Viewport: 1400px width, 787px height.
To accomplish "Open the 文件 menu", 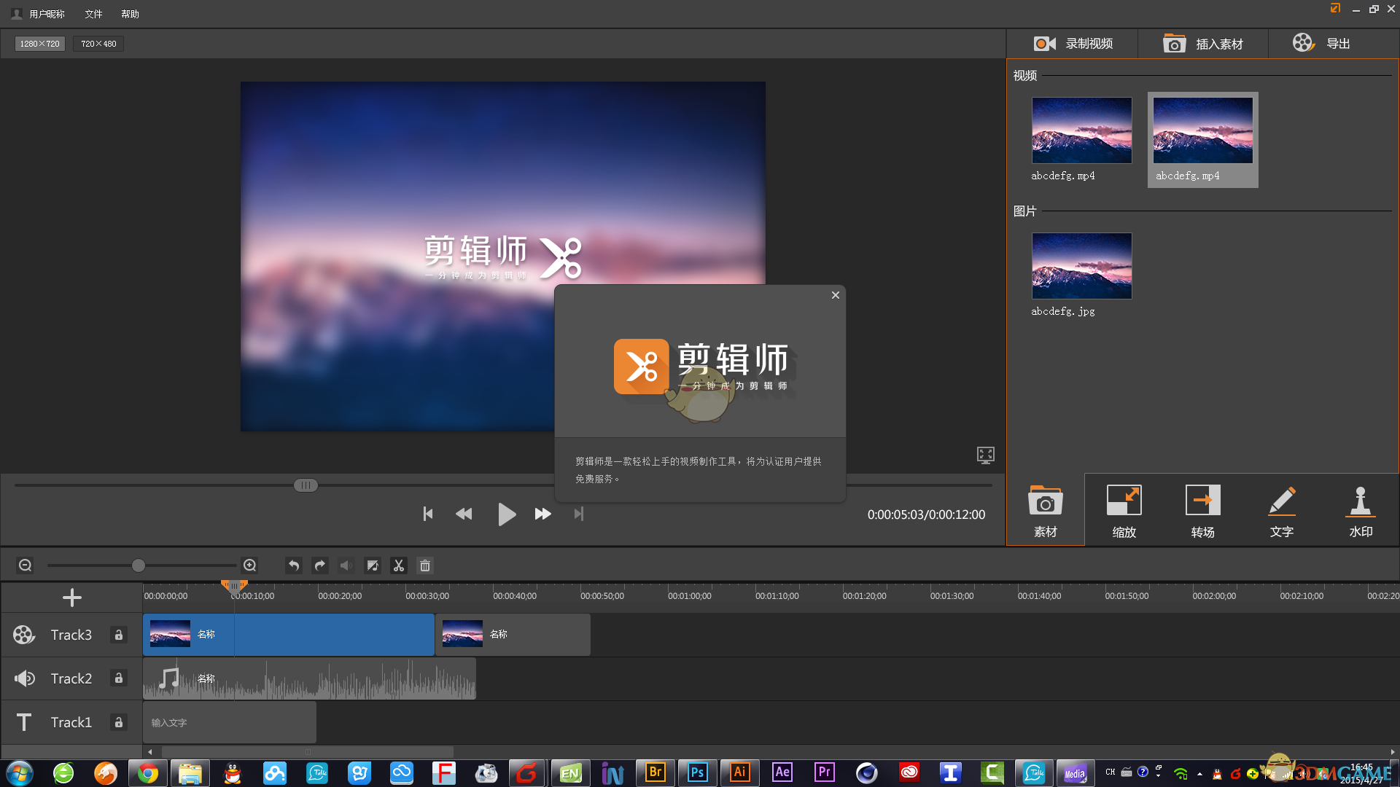I will click(92, 13).
